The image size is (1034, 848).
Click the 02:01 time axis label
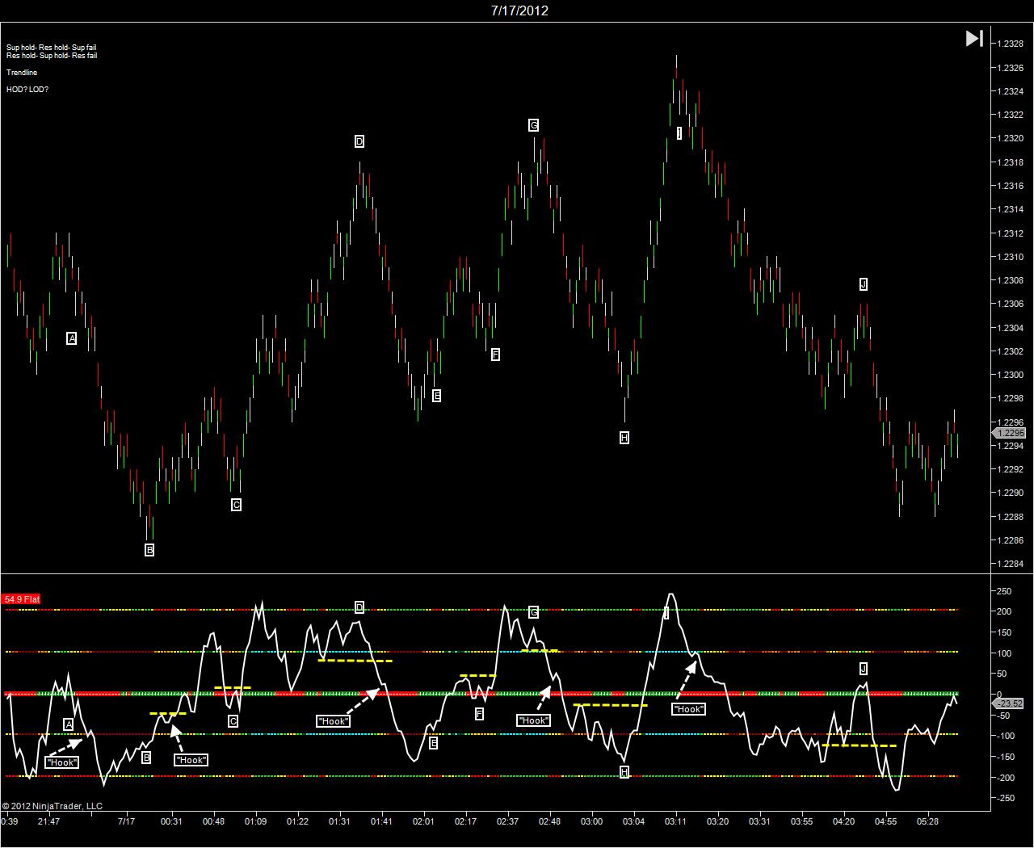click(423, 821)
